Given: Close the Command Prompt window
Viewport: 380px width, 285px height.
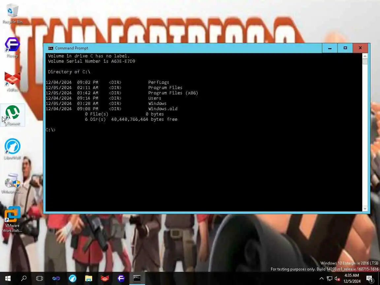Looking at the screenshot, I should click(x=360, y=48).
